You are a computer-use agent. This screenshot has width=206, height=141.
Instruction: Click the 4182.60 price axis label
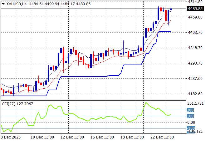[195, 94]
